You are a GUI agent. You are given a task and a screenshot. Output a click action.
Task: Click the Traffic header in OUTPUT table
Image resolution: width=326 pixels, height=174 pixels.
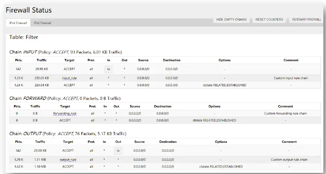click(40, 142)
